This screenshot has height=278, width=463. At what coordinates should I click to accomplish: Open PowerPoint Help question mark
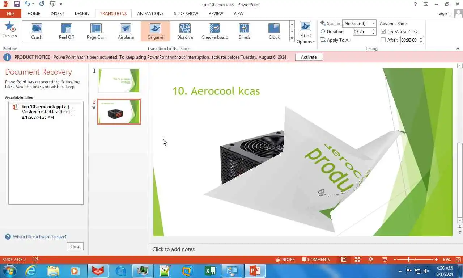coord(415,4)
